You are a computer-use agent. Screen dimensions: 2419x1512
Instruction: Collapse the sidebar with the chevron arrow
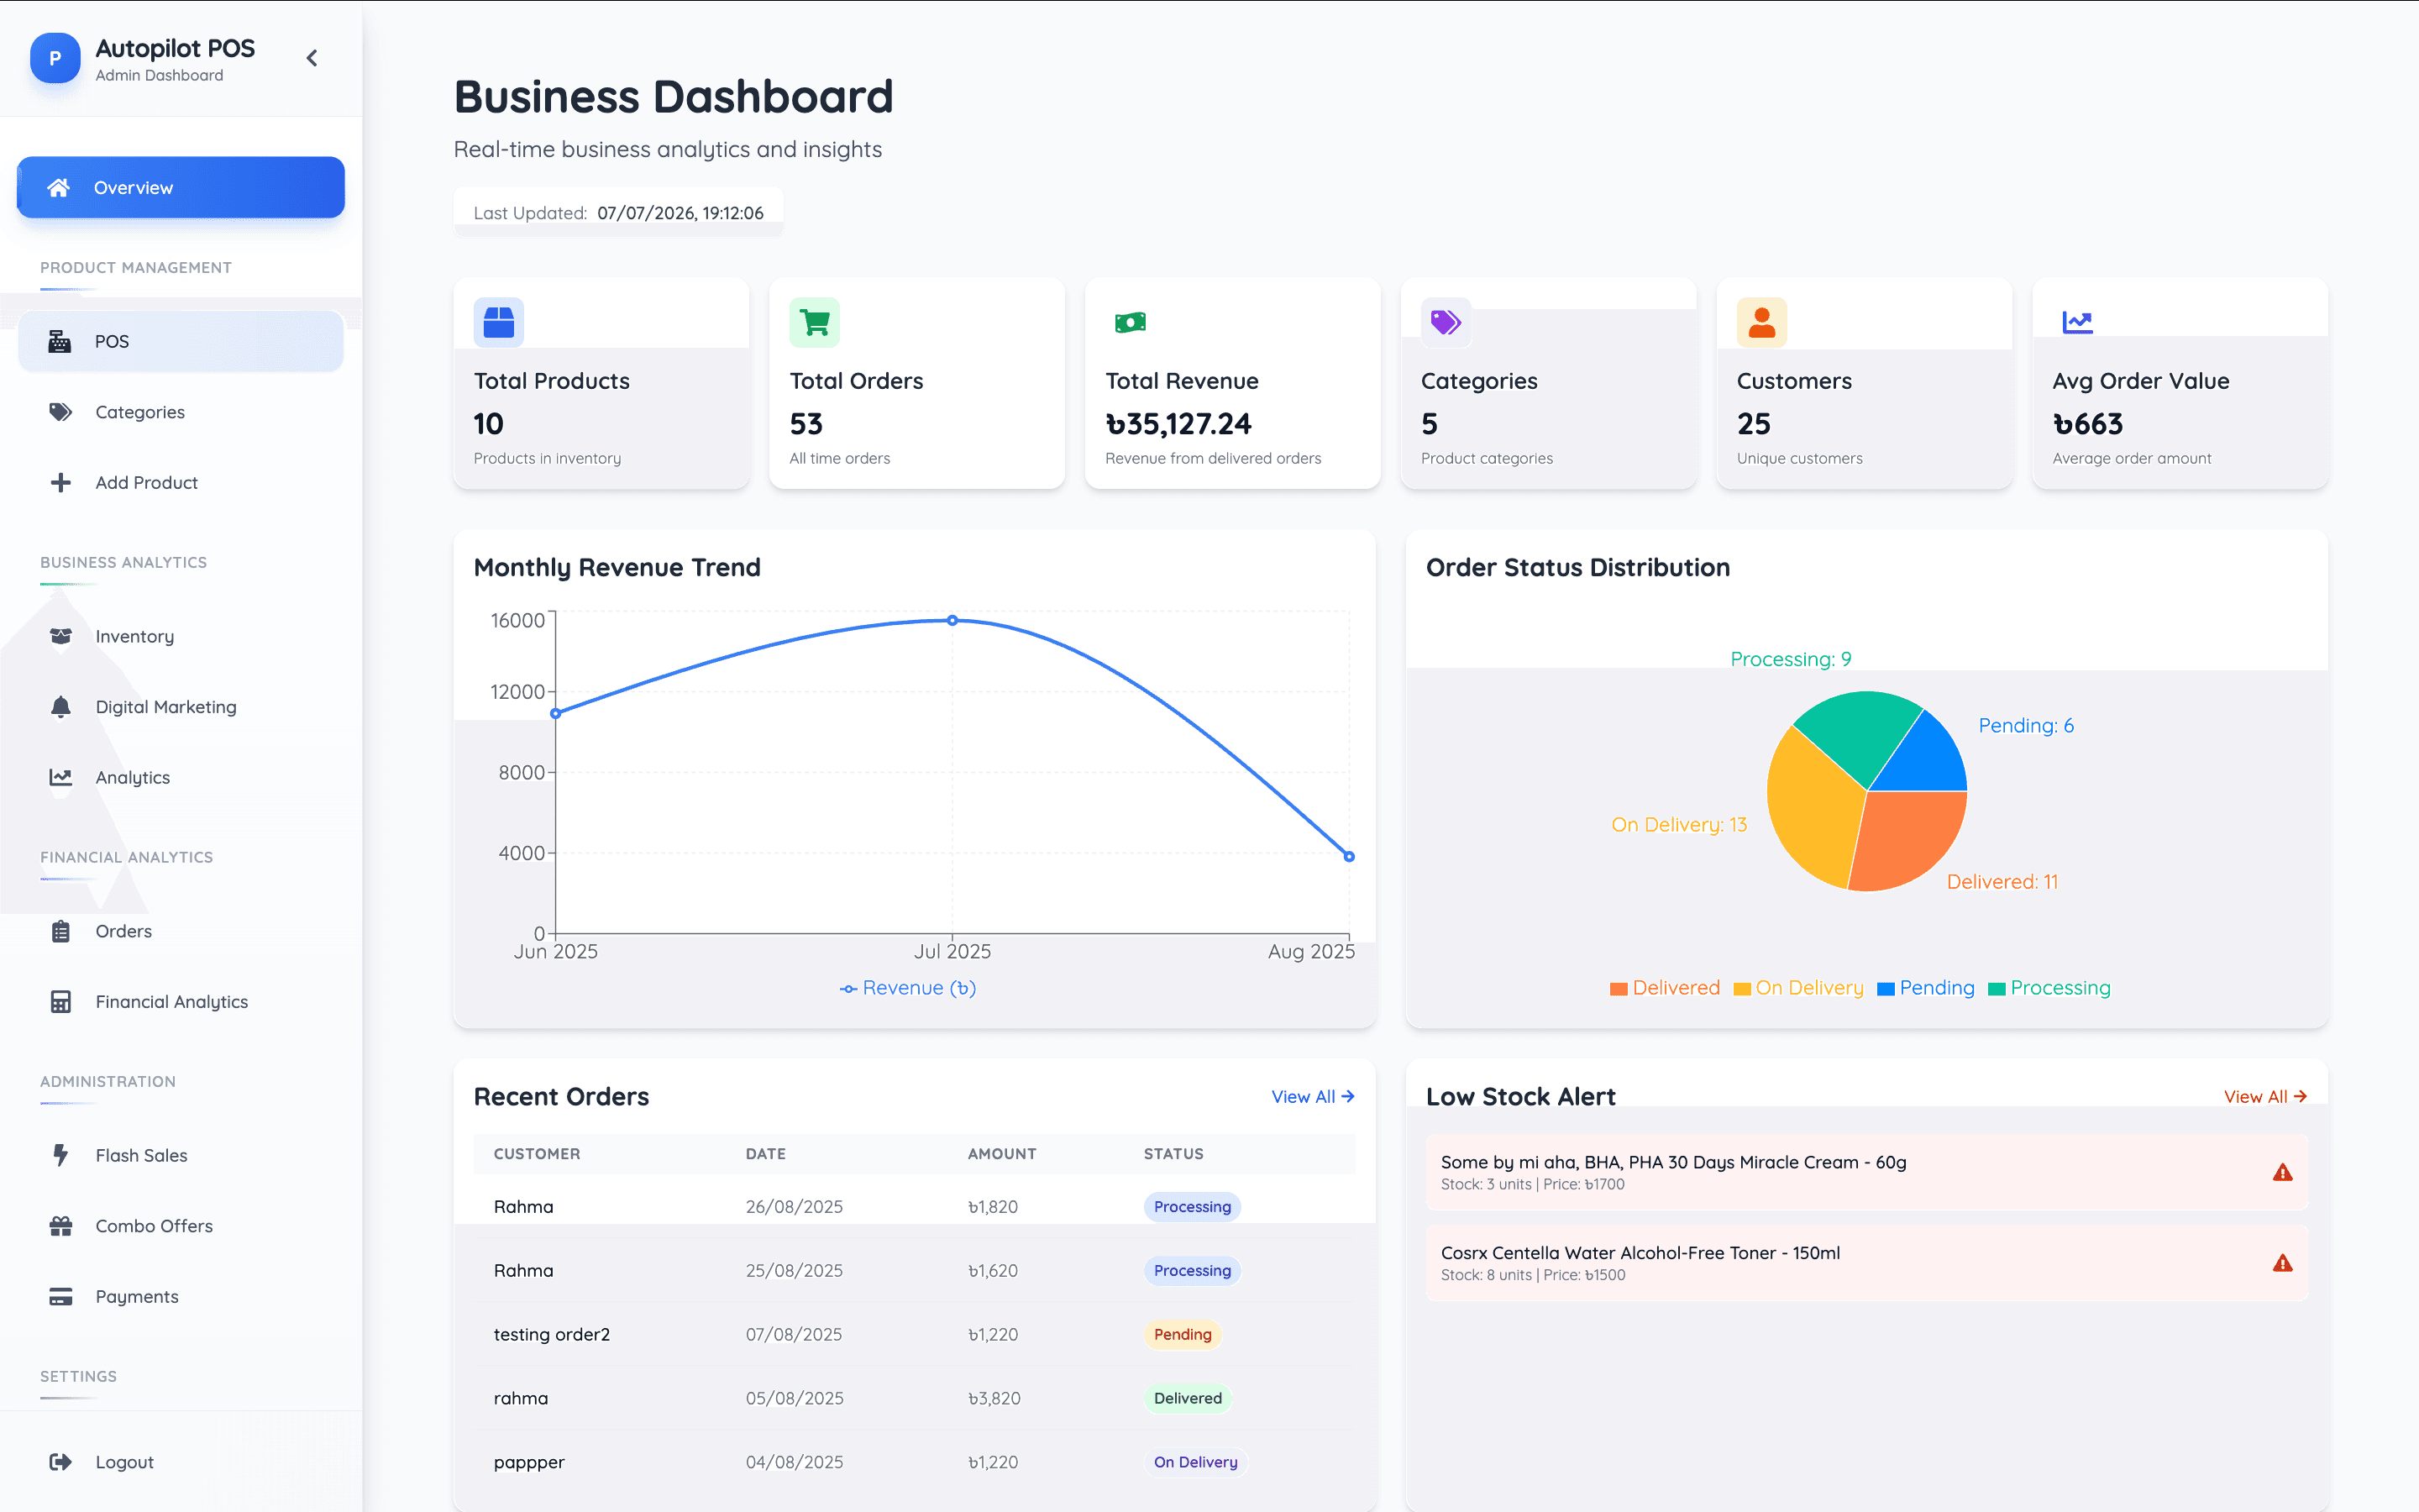[312, 58]
